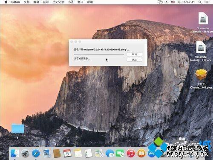
Task: Open Messages speech bubble icon
Action: click(109, 154)
